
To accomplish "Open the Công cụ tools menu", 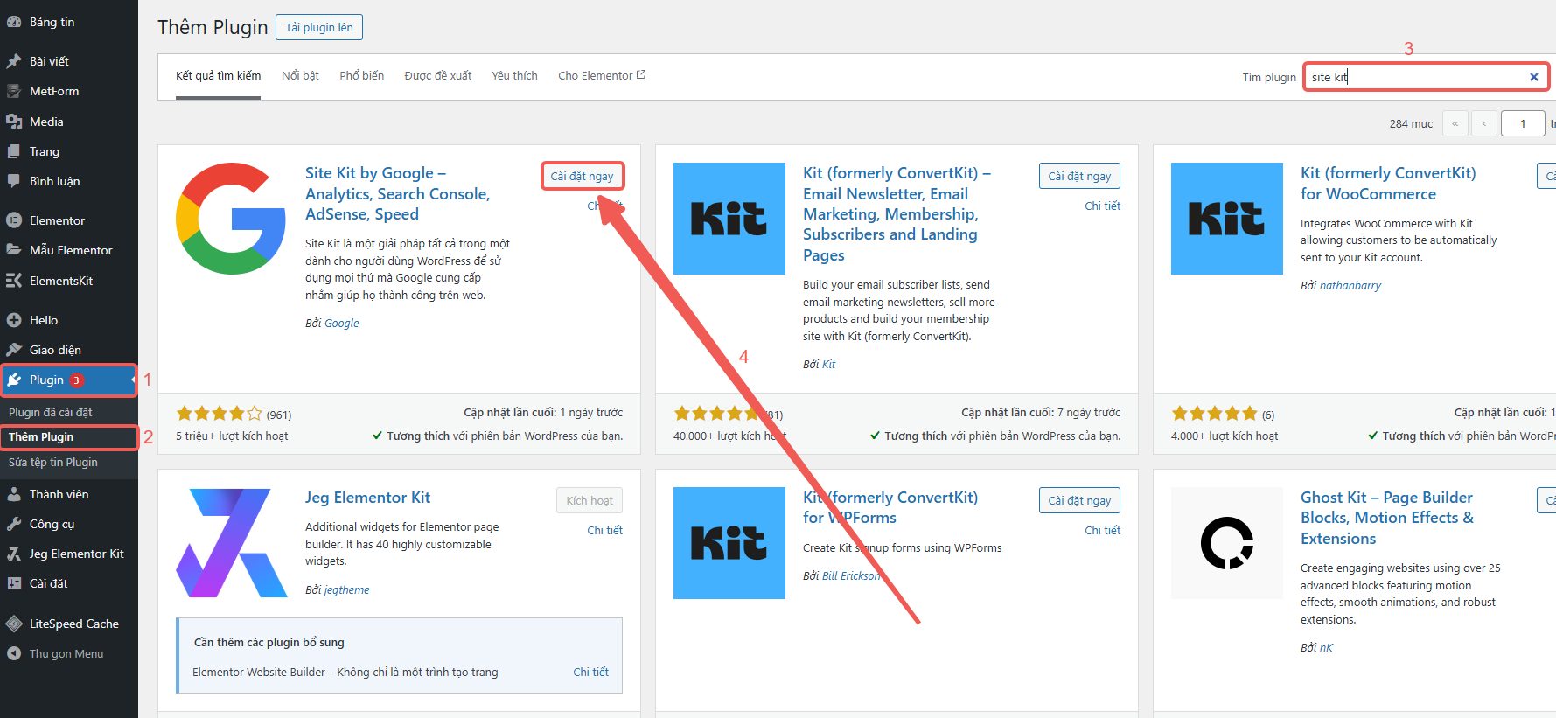I will click(52, 524).
